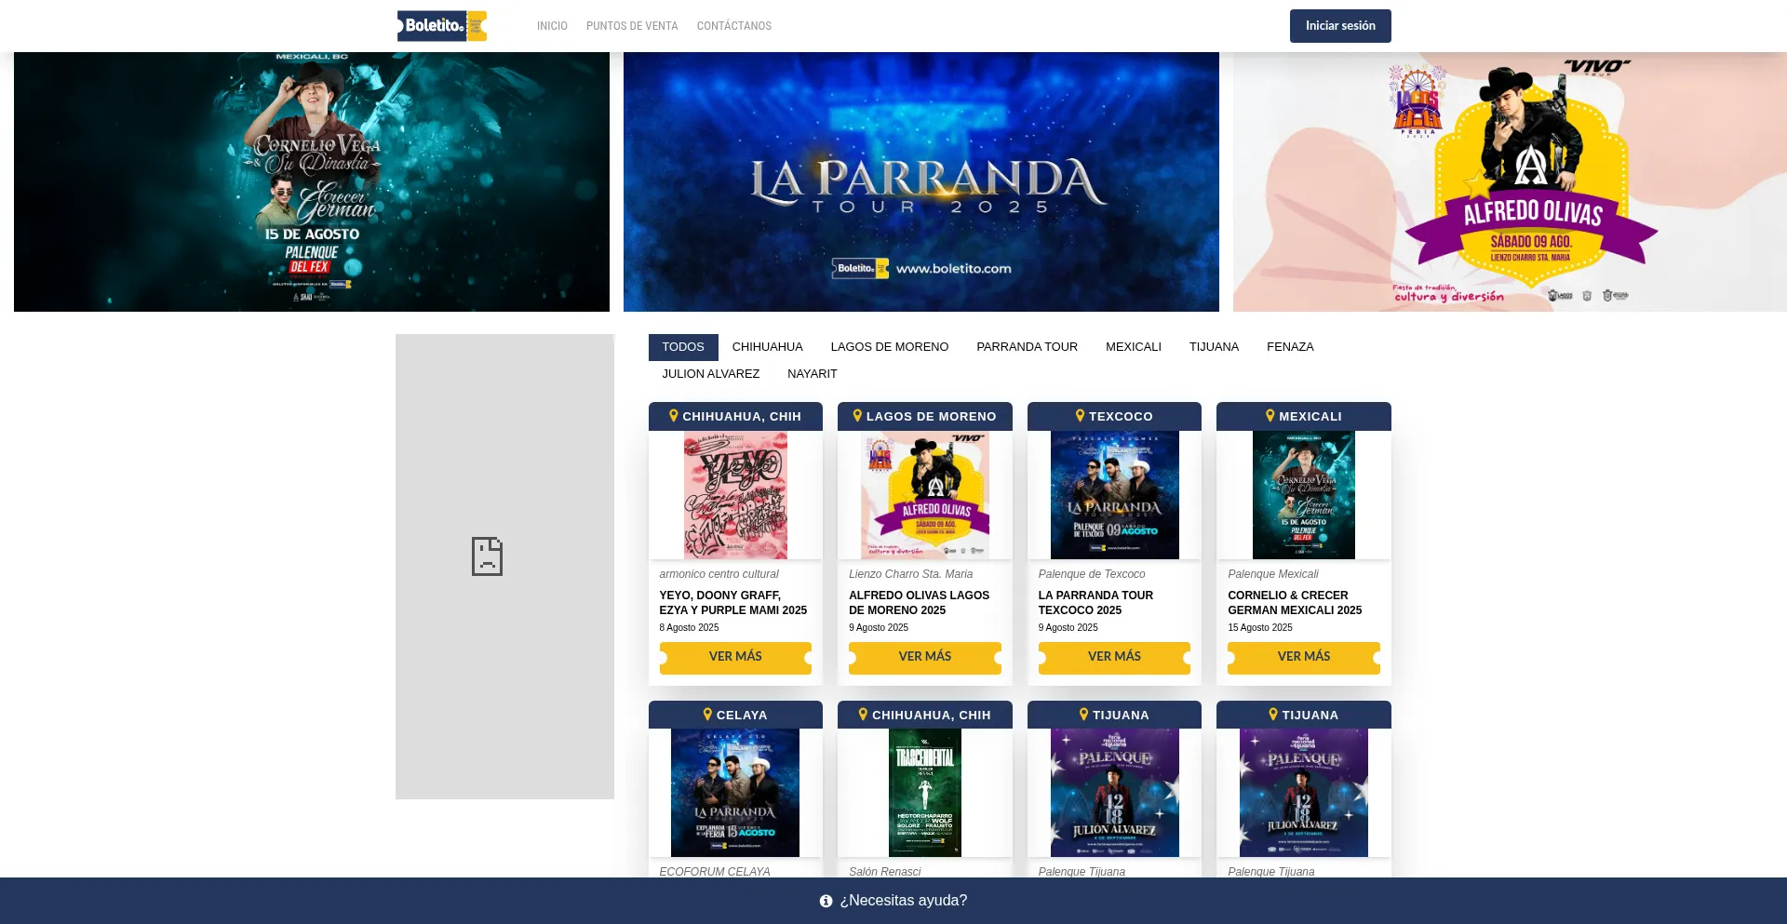This screenshot has height=924, width=1787.
Task: Select the TODOS filter tab
Action: (683, 347)
